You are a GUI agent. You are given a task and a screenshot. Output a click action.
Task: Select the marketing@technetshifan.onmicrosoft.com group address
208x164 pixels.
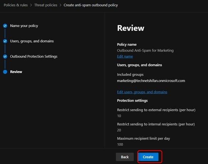(x=151, y=81)
